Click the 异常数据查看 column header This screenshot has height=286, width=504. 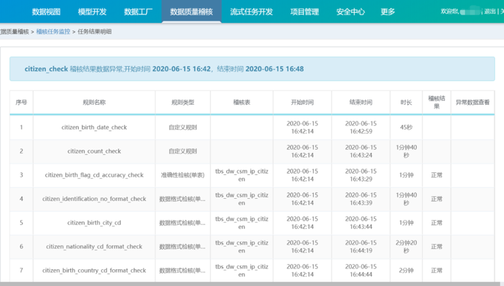click(472, 102)
